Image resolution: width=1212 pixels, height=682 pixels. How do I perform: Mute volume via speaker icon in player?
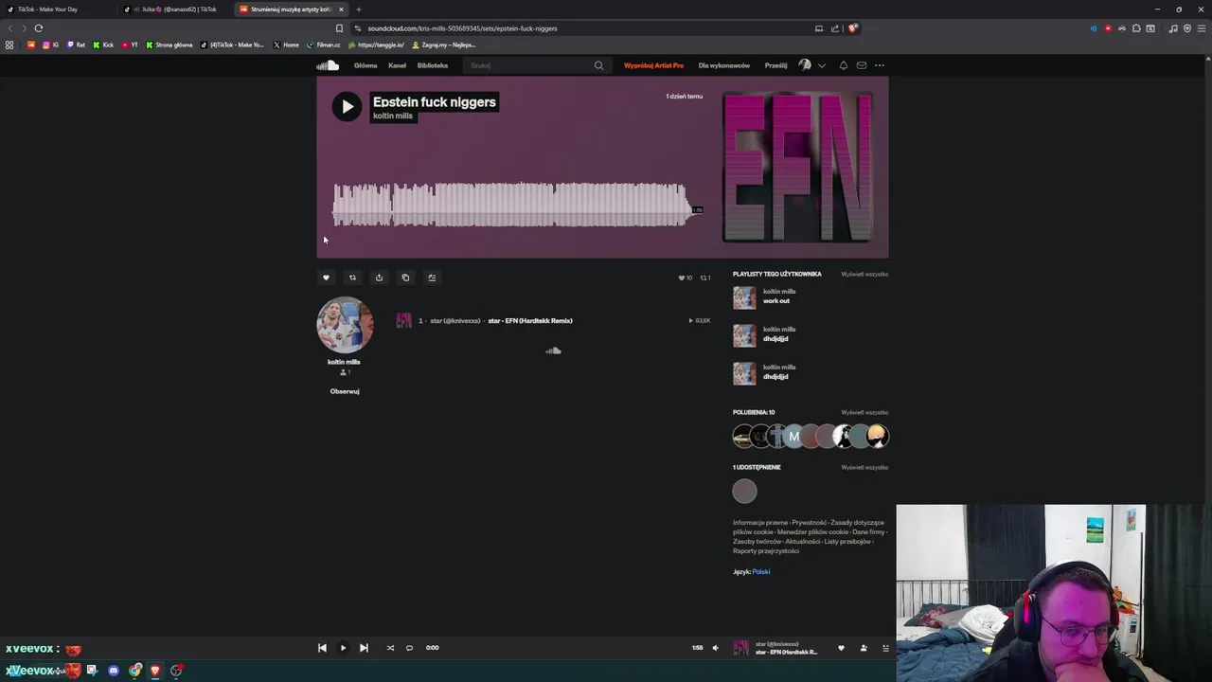pos(715,648)
